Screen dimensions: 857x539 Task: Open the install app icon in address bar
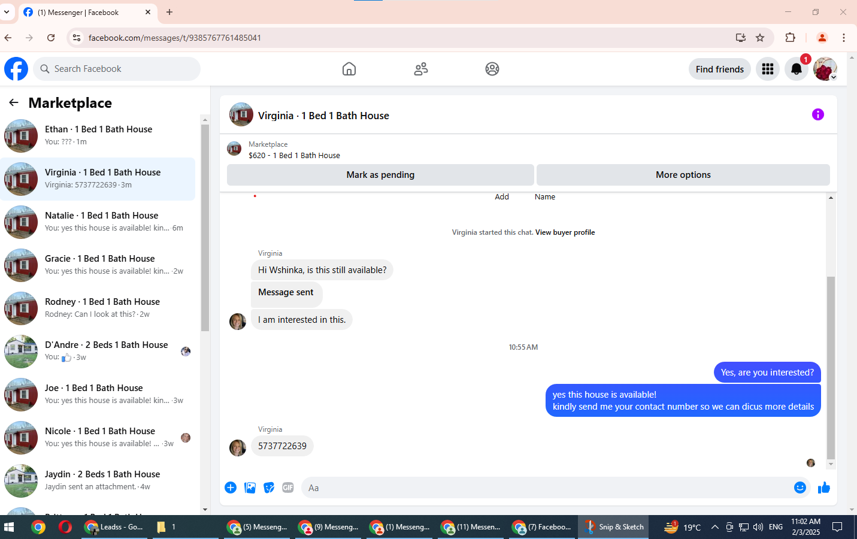(x=741, y=38)
